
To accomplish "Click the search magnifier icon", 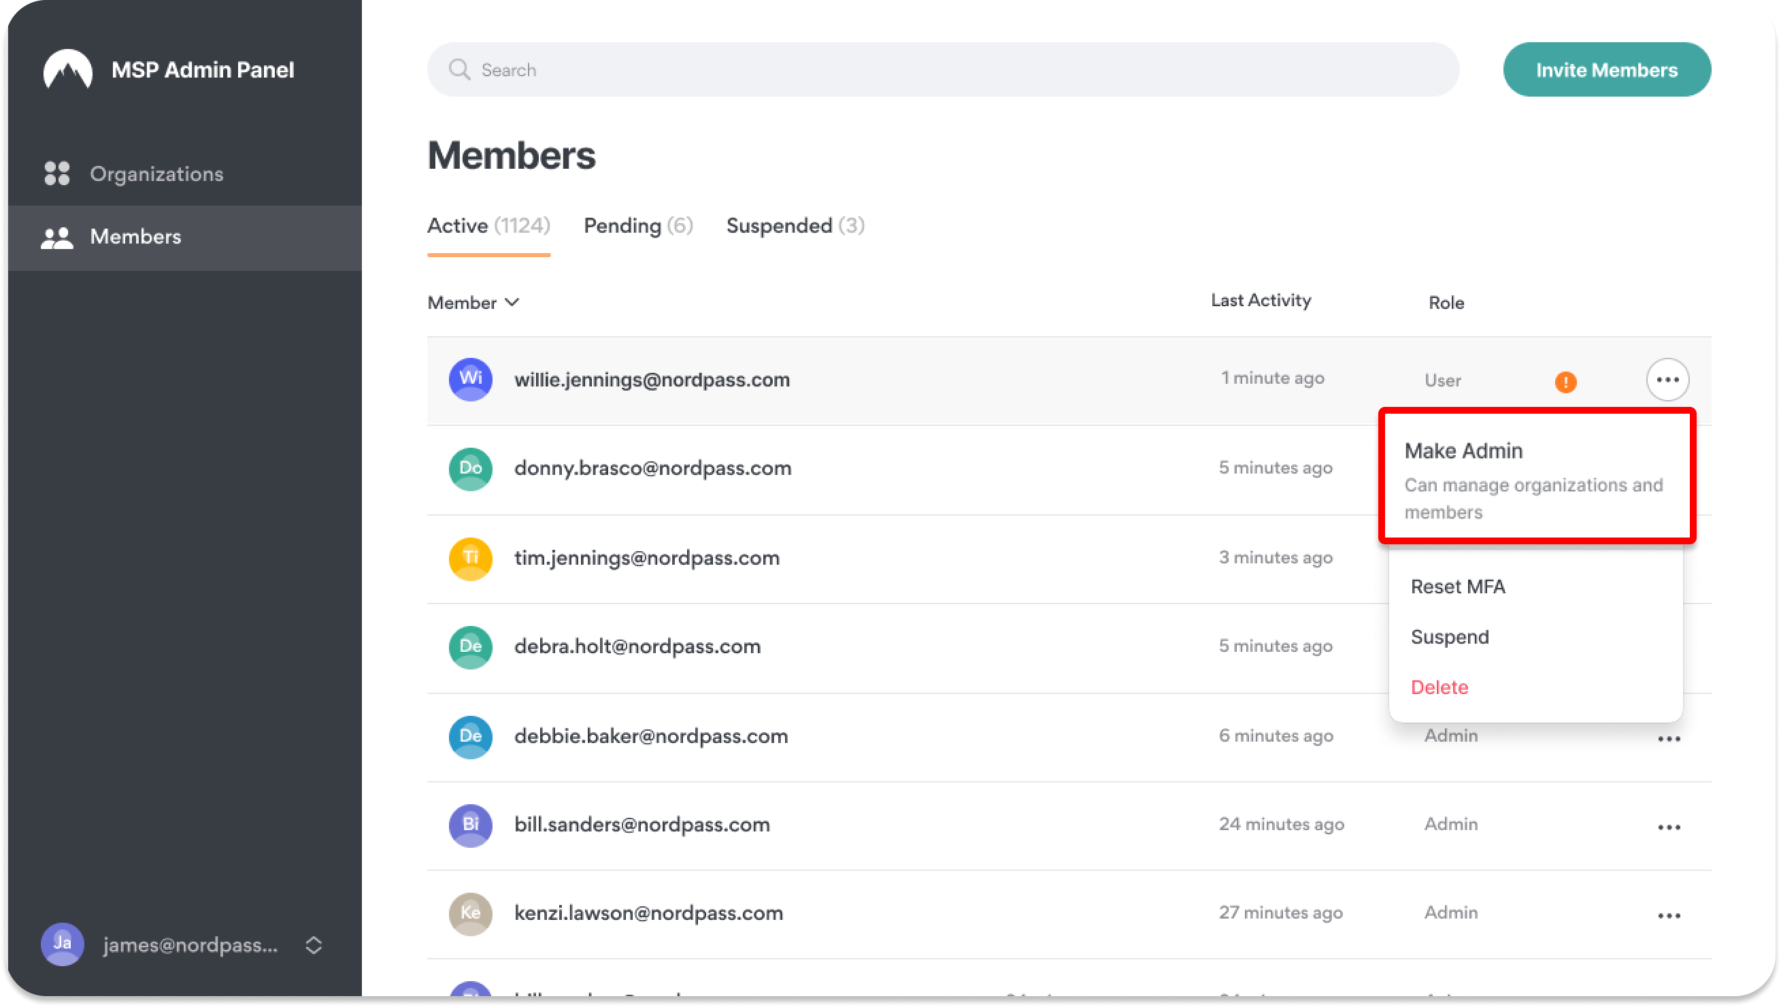I will pyautogui.click(x=459, y=69).
